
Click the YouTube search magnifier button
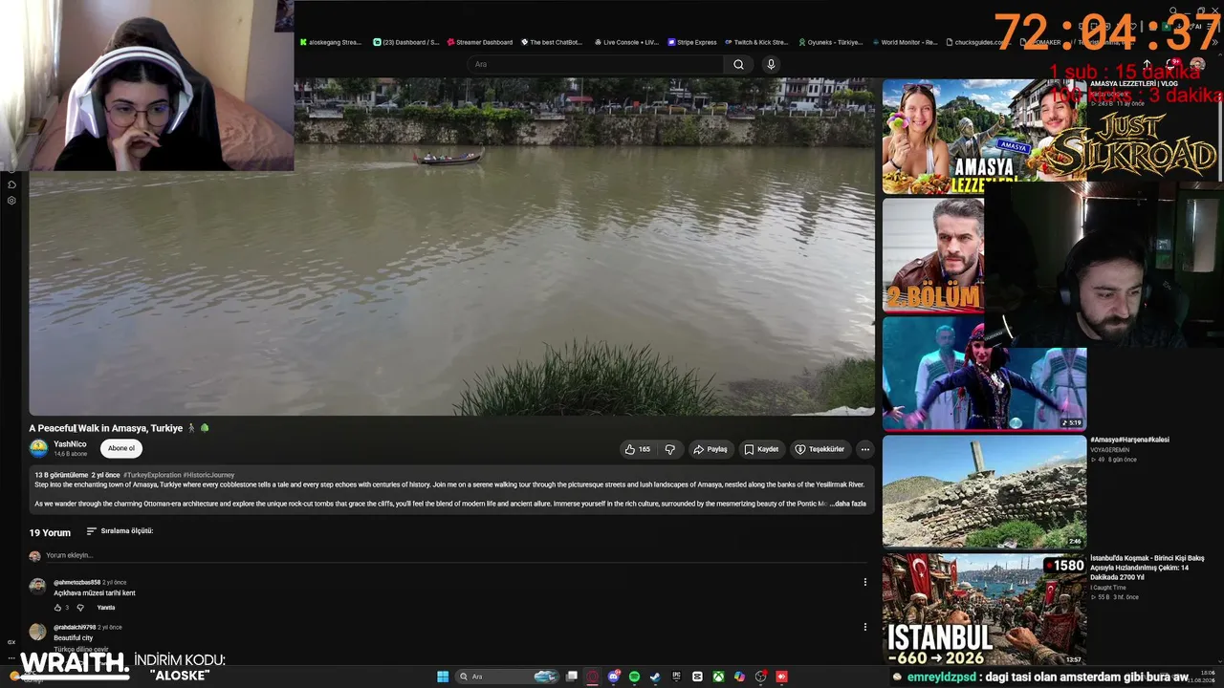click(738, 64)
